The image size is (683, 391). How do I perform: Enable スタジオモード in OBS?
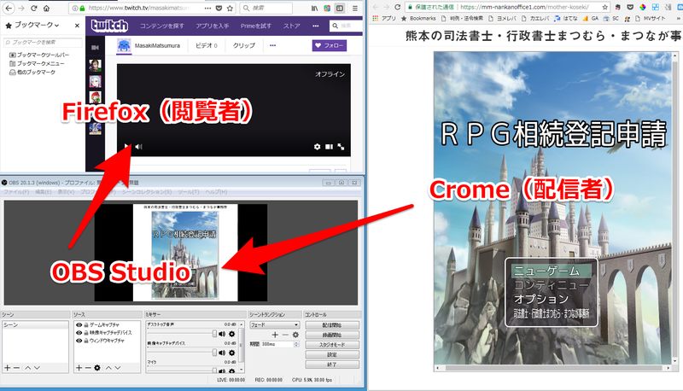click(332, 344)
